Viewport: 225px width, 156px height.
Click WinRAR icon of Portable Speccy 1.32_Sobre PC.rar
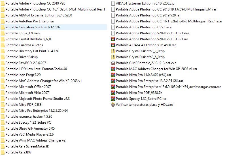tap(113, 99)
